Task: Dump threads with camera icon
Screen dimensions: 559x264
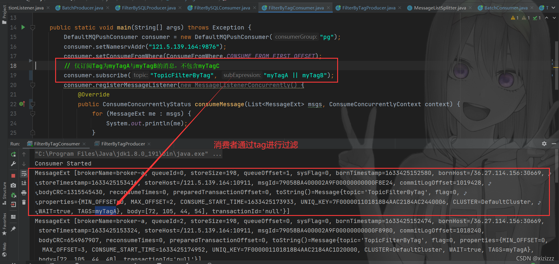Action: (13, 185)
